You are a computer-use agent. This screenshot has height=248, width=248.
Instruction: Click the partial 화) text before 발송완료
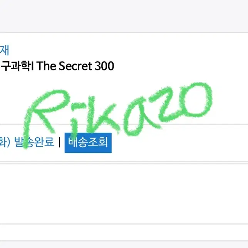[5, 142]
